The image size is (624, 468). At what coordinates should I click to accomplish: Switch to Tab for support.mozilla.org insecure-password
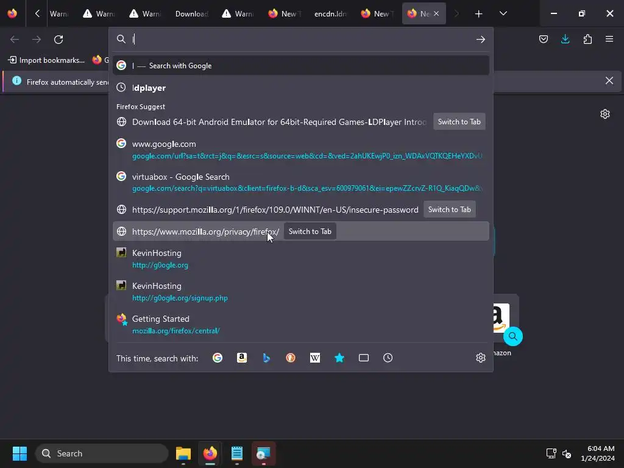tap(449, 210)
